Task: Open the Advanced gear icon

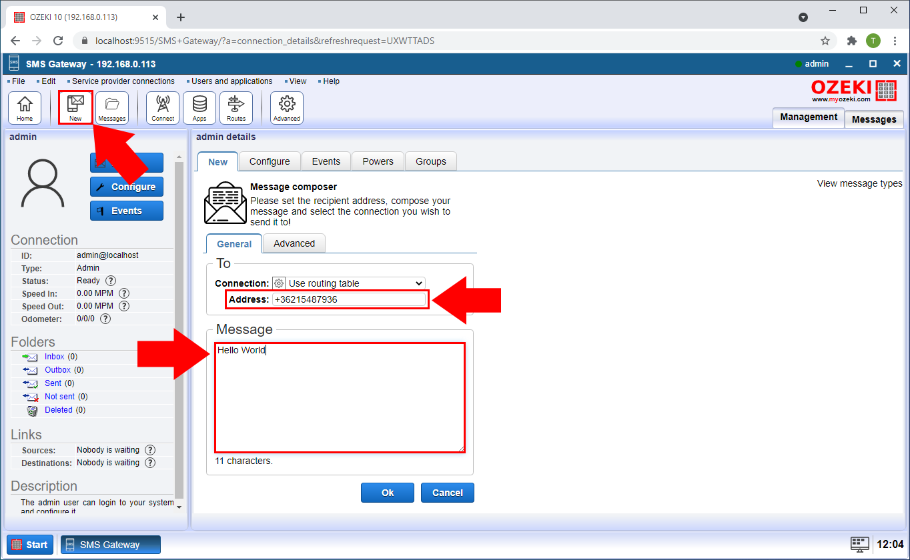Action: (287, 108)
